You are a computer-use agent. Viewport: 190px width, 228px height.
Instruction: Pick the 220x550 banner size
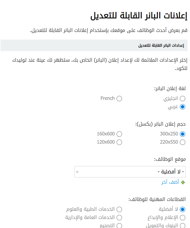point(183,142)
